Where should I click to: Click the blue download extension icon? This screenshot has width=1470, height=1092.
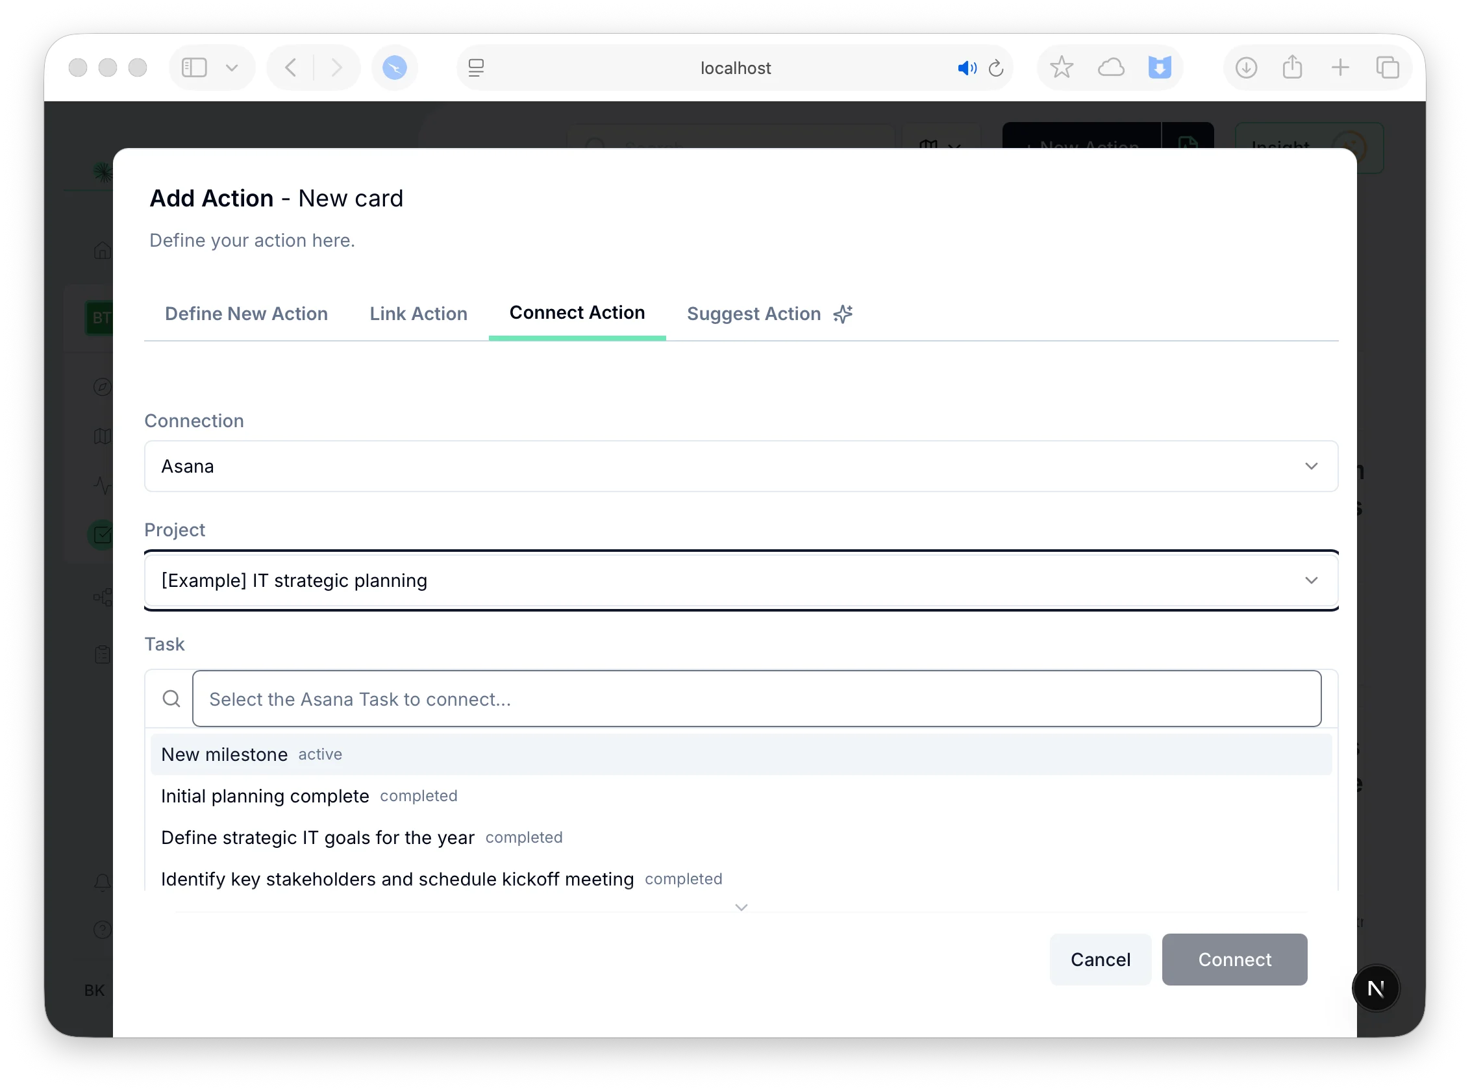[1160, 68]
